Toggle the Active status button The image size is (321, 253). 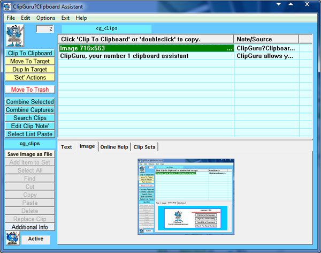coord(36,239)
